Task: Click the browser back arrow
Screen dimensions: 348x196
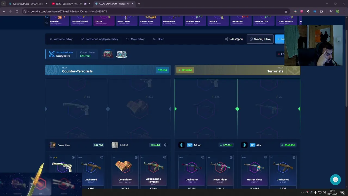Action: click(x=4, y=11)
